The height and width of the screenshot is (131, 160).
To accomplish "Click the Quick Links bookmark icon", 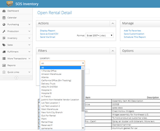I will click(x=4, y=72).
